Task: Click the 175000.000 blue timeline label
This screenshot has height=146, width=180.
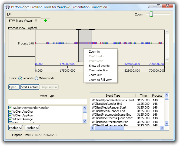Action: (68, 64)
